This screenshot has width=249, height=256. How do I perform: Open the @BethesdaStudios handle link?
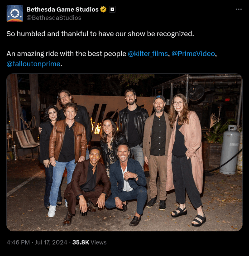point(54,18)
